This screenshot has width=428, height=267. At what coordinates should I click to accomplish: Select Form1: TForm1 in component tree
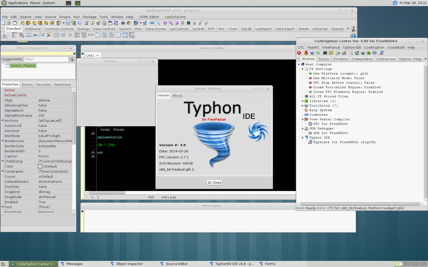23,66
